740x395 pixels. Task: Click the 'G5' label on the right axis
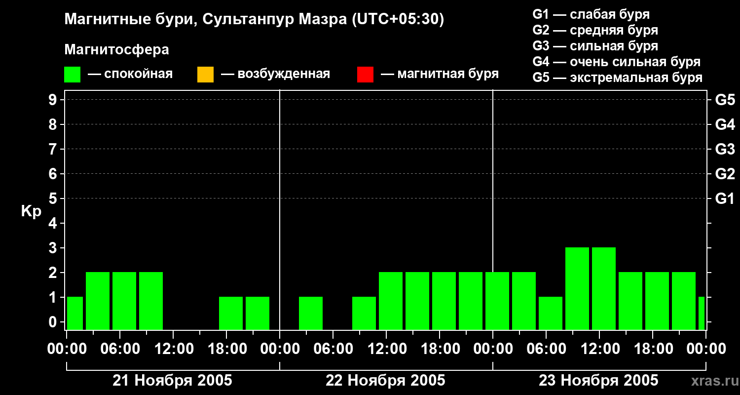click(725, 100)
